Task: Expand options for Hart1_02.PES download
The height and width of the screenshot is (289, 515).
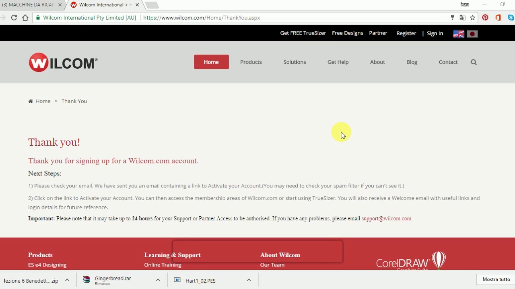Action: coord(249,280)
